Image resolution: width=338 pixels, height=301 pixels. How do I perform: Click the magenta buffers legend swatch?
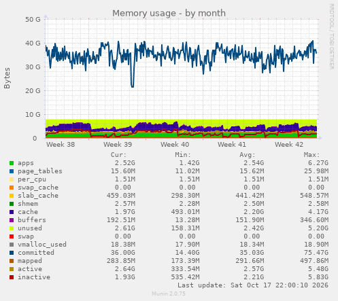12,220
